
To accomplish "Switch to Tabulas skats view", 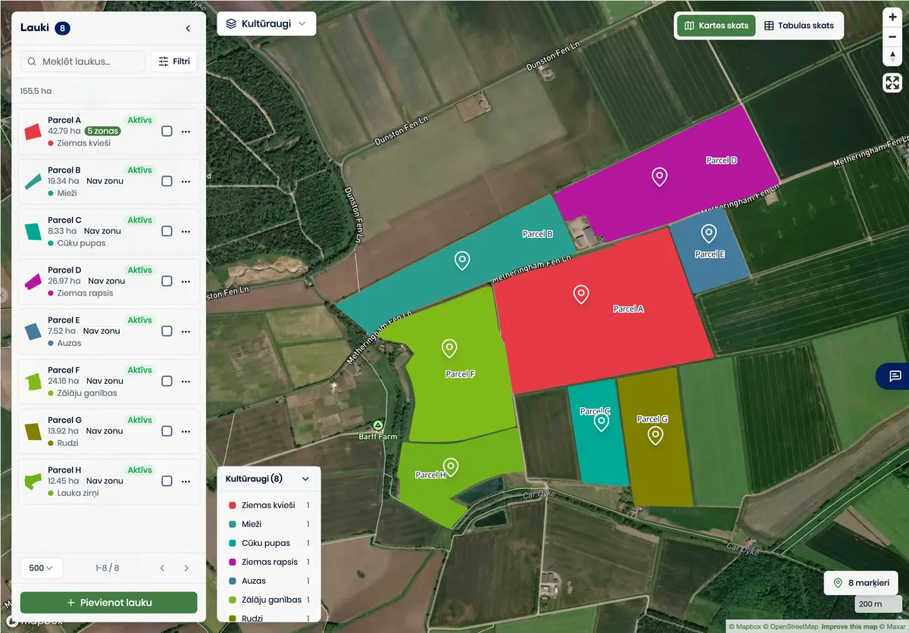I will coord(799,26).
